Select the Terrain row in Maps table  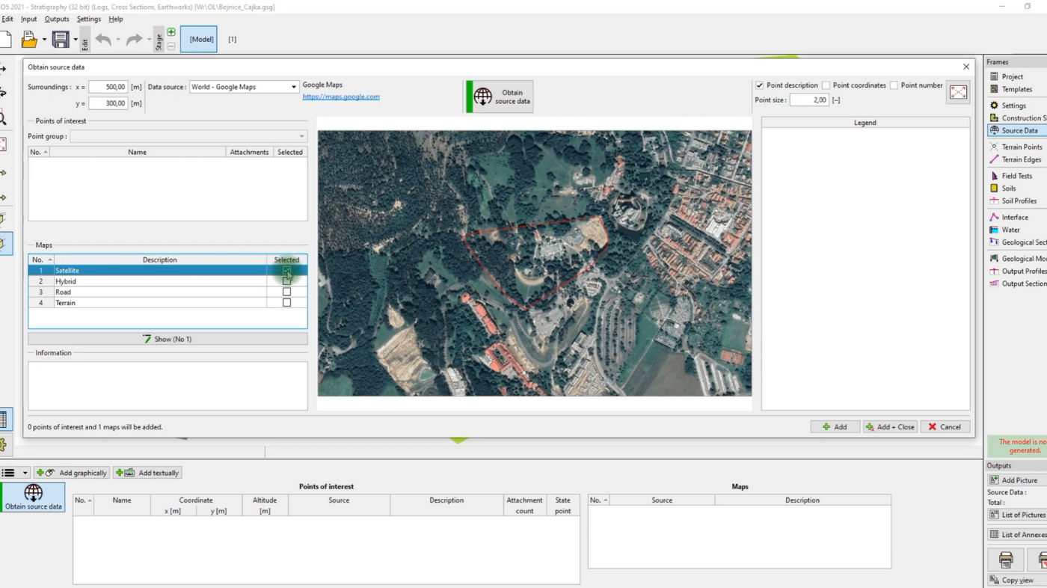click(159, 303)
